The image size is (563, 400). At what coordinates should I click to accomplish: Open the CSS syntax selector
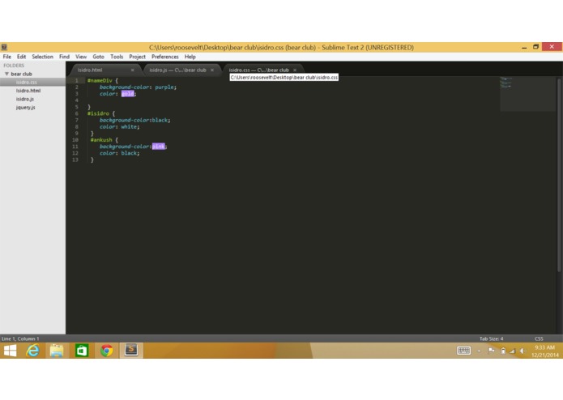pos(539,338)
